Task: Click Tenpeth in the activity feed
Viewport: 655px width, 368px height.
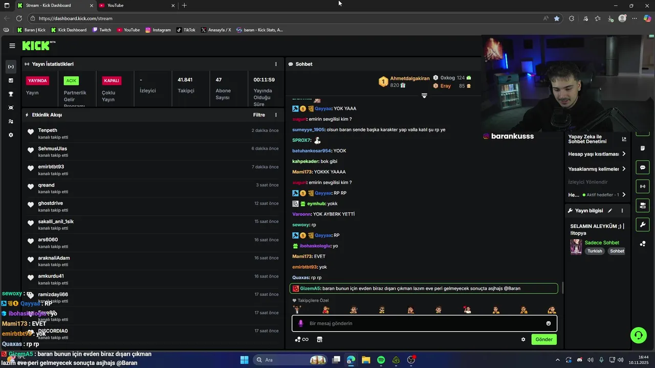Action: [48, 130]
